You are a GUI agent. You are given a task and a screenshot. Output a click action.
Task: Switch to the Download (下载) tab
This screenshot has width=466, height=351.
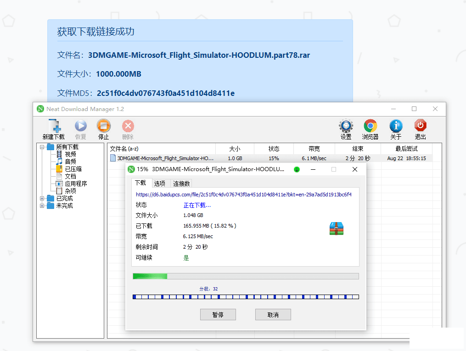coord(141,183)
